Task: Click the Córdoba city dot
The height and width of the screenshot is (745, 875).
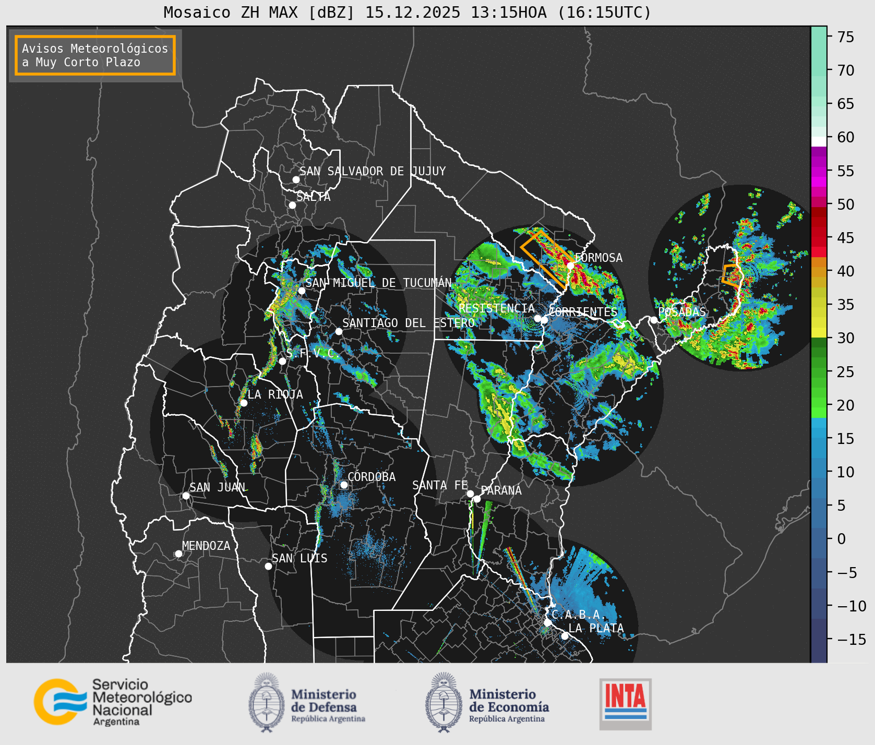Action: pos(344,485)
